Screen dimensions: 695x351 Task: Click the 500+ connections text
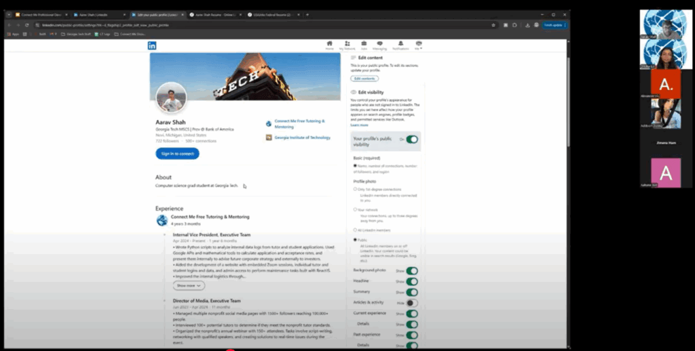pyautogui.click(x=201, y=141)
